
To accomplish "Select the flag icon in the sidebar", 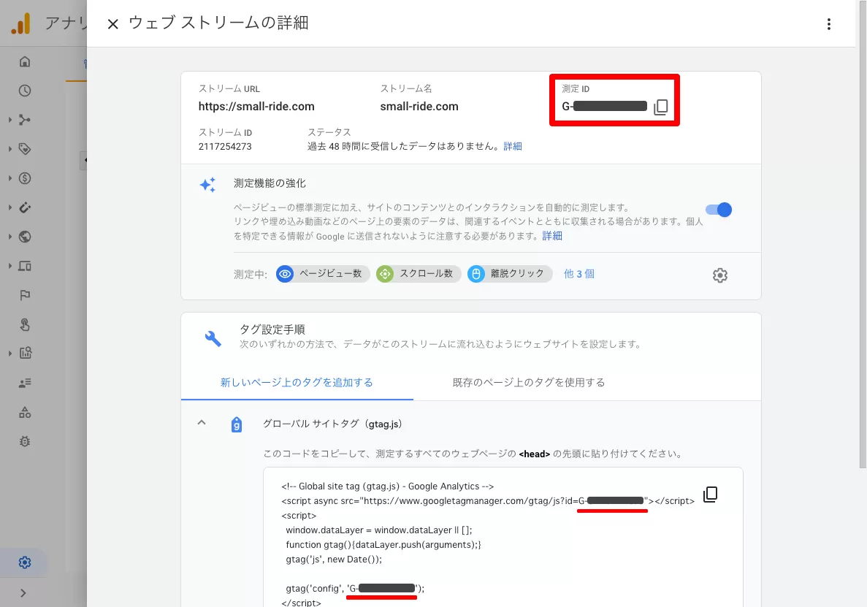I will click(25, 295).
